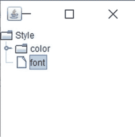Screen dimensions: 135x137
Task: Select the highlighted font node label
Action: pos(38,62)
